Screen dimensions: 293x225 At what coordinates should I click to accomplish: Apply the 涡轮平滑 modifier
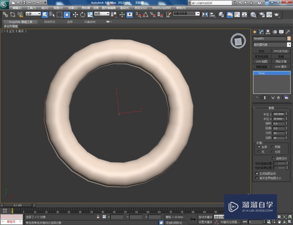point(281,61)
